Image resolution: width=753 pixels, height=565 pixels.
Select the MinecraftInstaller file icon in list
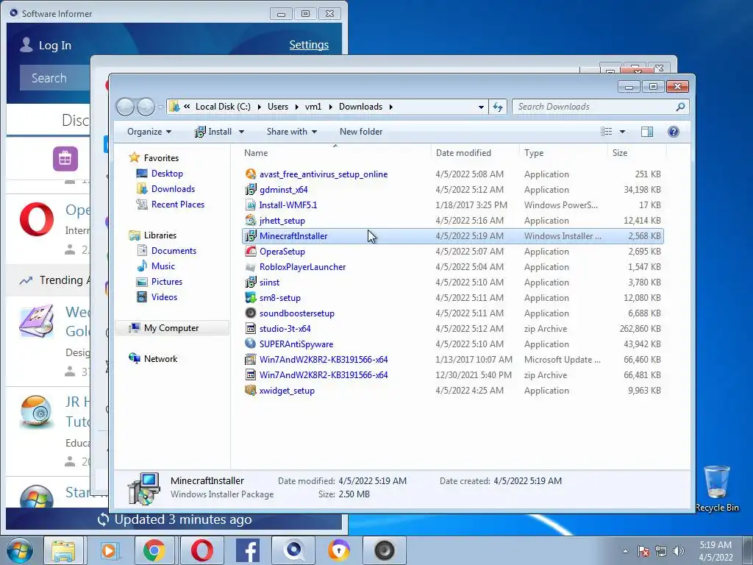(250, 236)
